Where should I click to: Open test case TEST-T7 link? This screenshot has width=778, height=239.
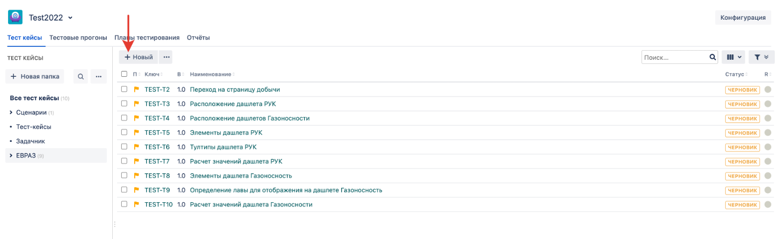pyautogui.click(x=157, y=161)
